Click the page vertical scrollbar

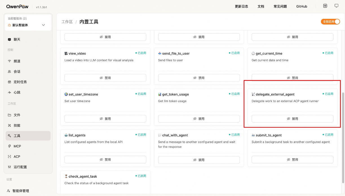point(343,137)
